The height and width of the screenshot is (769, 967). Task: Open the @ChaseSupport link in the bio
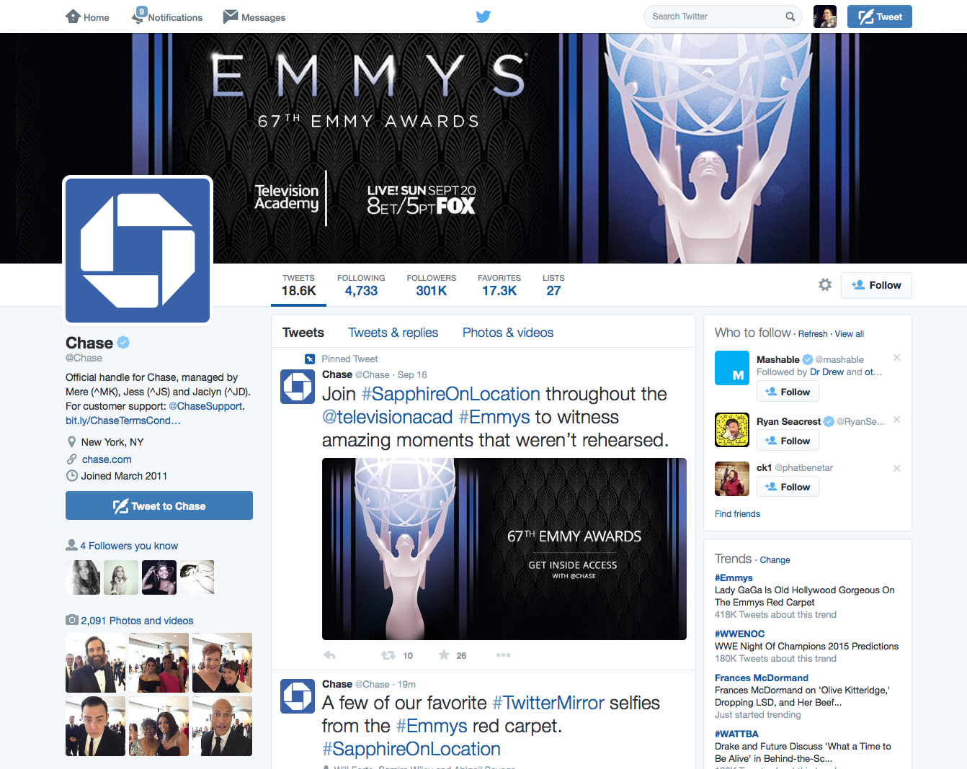pyautogui.click(x=205, y=406)
